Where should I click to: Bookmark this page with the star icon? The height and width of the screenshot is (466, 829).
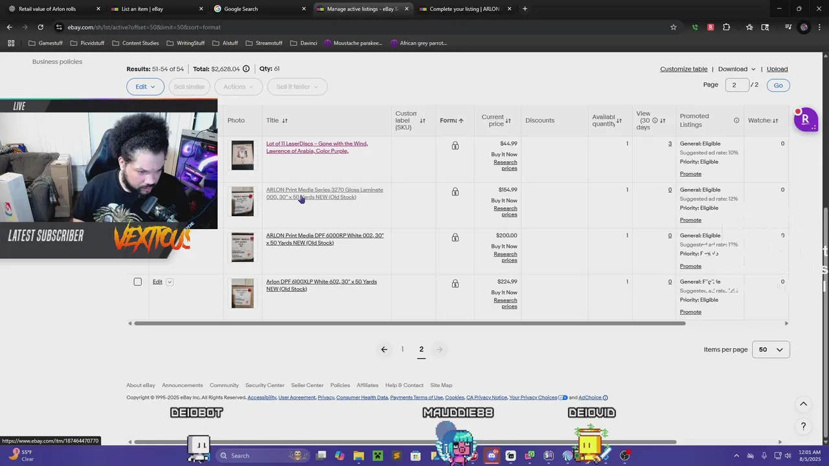tap(674, 27)
